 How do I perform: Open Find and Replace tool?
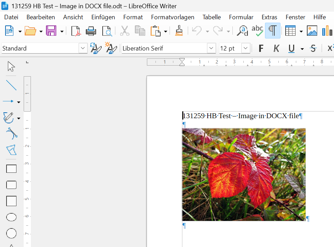243,31
